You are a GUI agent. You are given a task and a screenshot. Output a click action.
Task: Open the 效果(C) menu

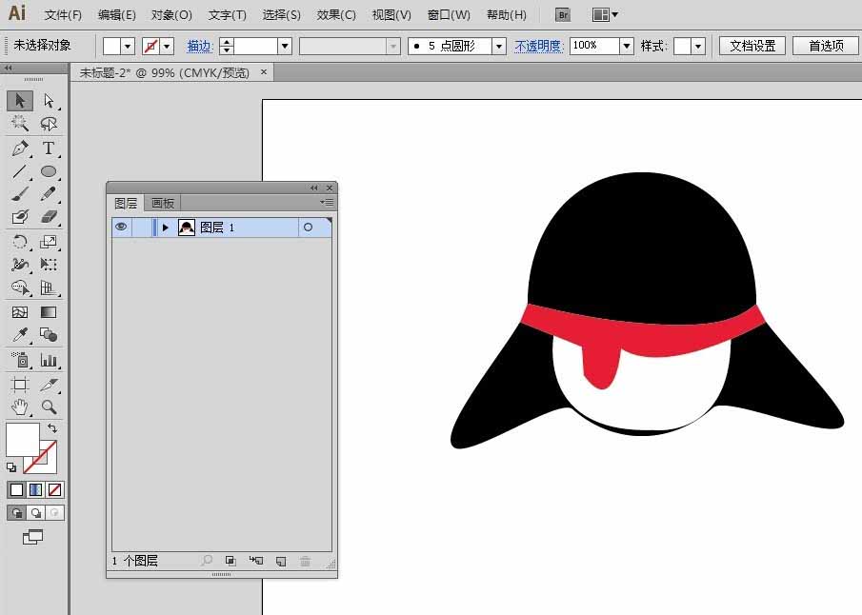click(x=336, y=15)
